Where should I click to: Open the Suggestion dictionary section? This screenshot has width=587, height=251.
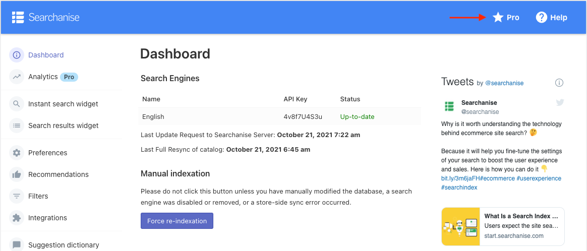64,245
